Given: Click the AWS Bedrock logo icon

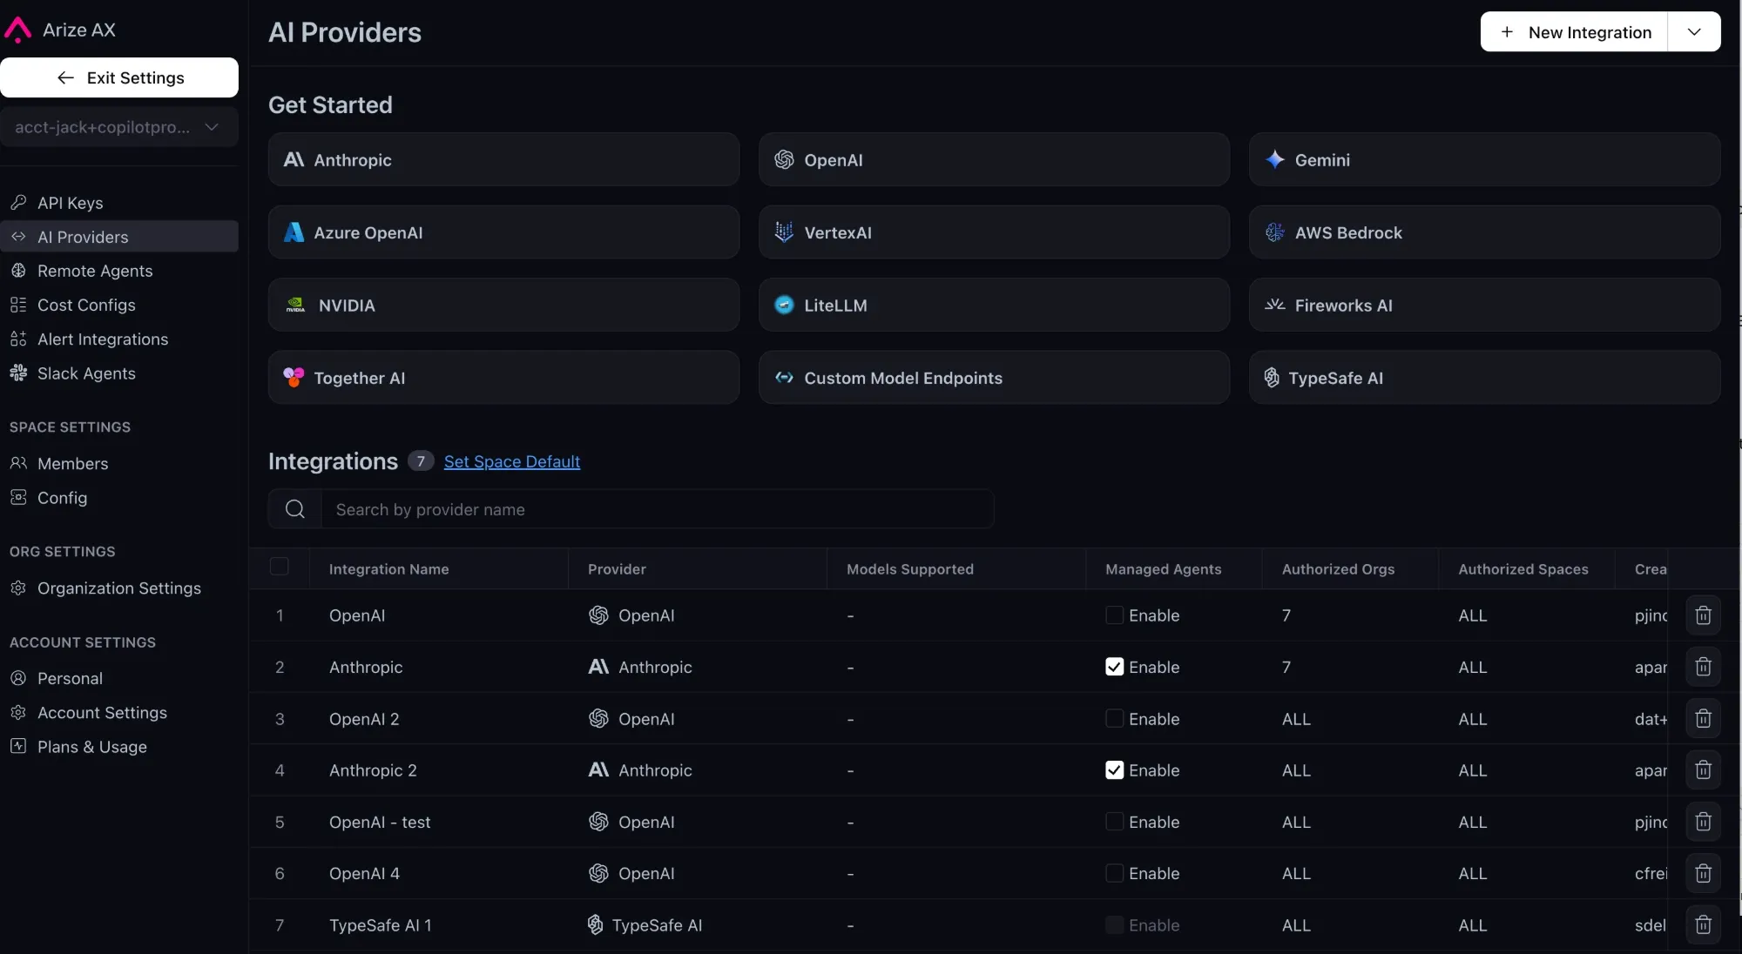Looking at the screenshot, I should tap(1275, 232).
